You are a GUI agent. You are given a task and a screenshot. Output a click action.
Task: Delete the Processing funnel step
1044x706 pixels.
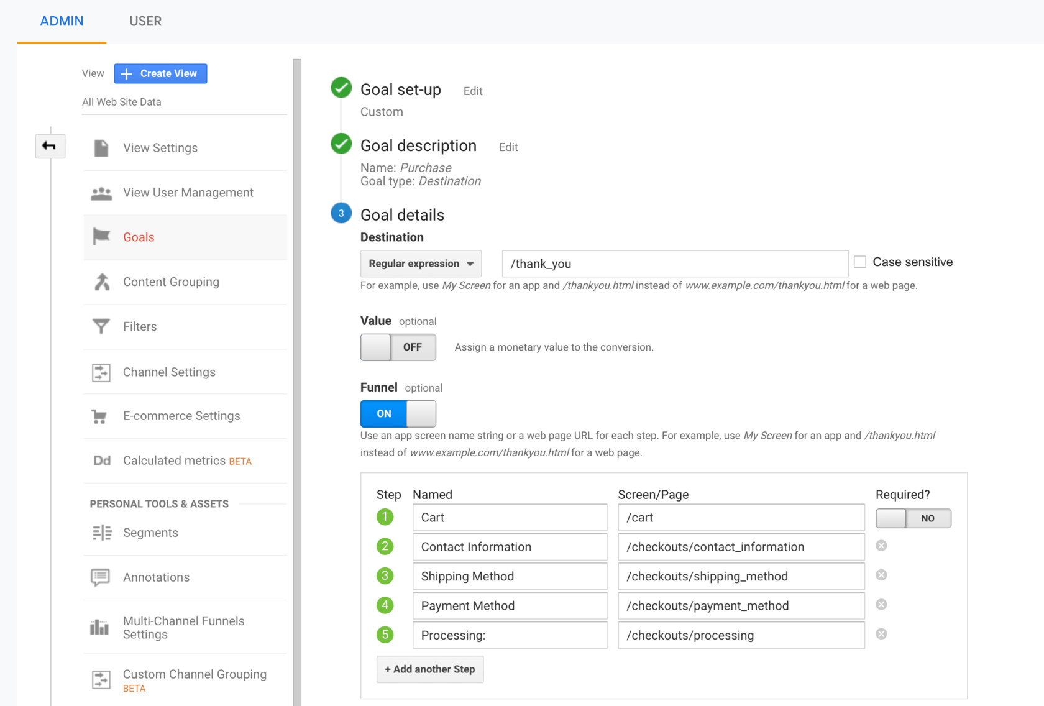click(881, 634)
